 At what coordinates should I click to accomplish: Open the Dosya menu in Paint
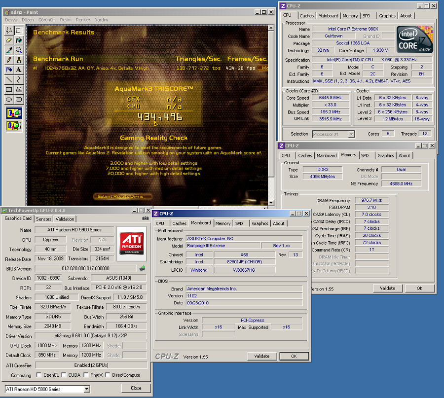point(11,20)
